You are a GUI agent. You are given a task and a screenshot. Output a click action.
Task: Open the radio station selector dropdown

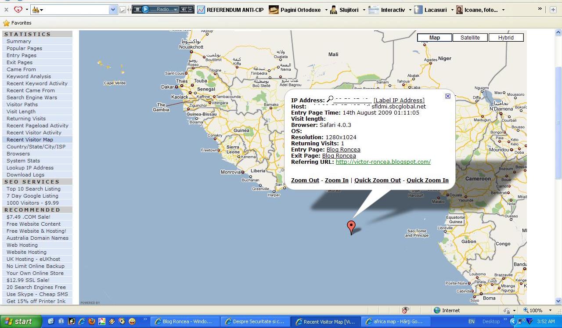(x=175, y=9)
